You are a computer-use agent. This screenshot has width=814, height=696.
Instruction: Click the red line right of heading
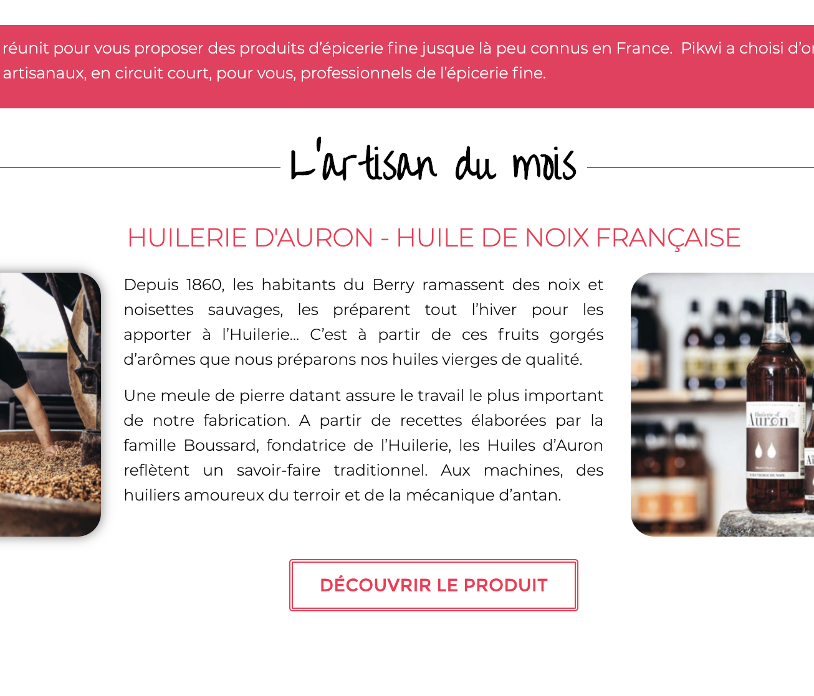click(701, 167)
